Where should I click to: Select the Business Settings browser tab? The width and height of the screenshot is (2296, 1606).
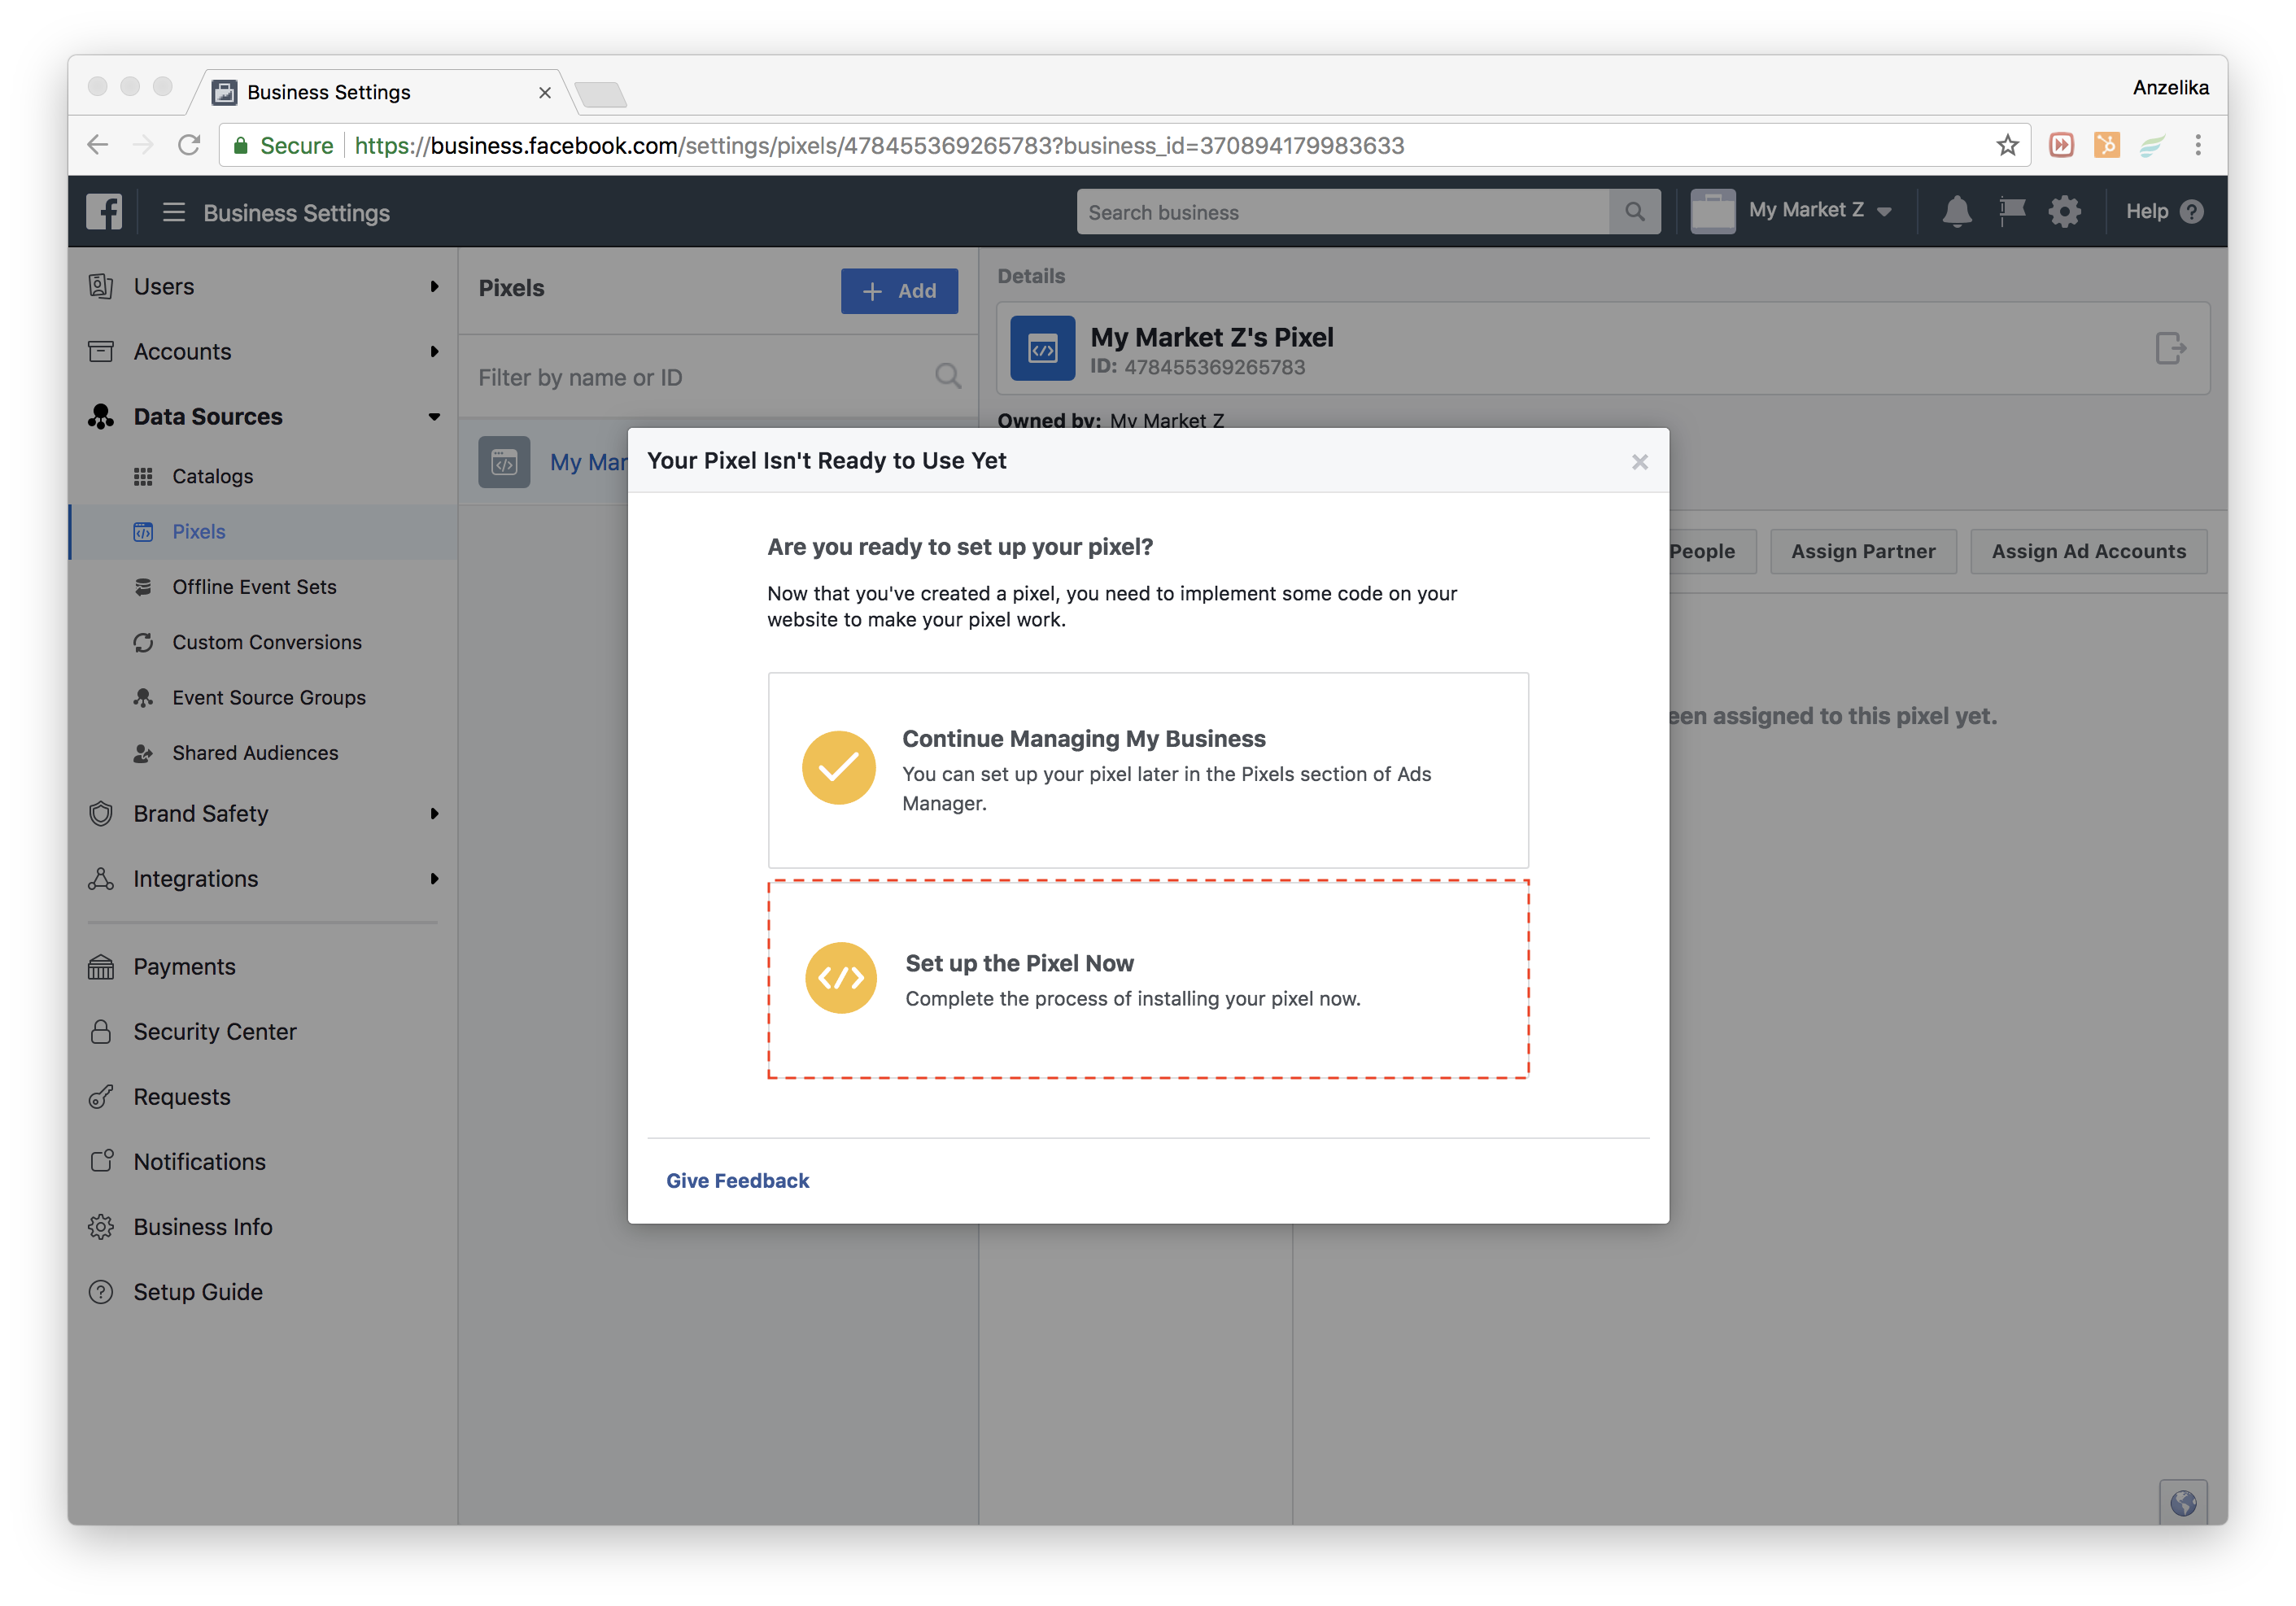[380, 92]
